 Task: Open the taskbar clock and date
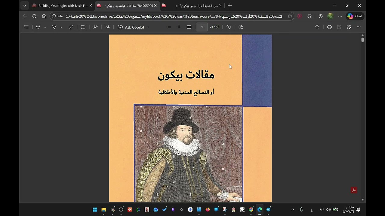click(x=348, y=209)
